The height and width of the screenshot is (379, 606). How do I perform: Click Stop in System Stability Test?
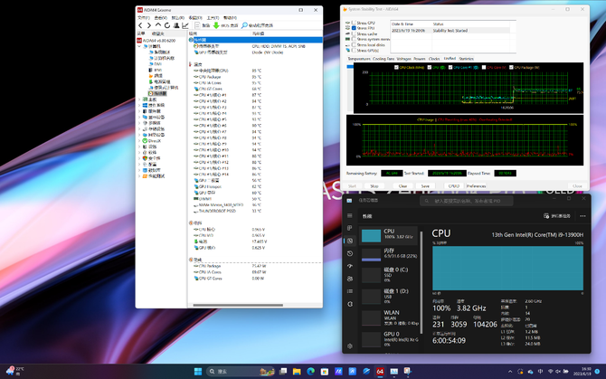374,186
